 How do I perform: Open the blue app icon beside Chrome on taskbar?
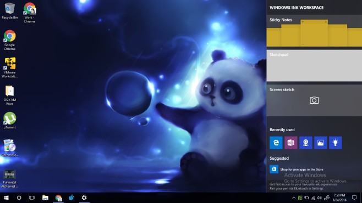click(72, 198)
